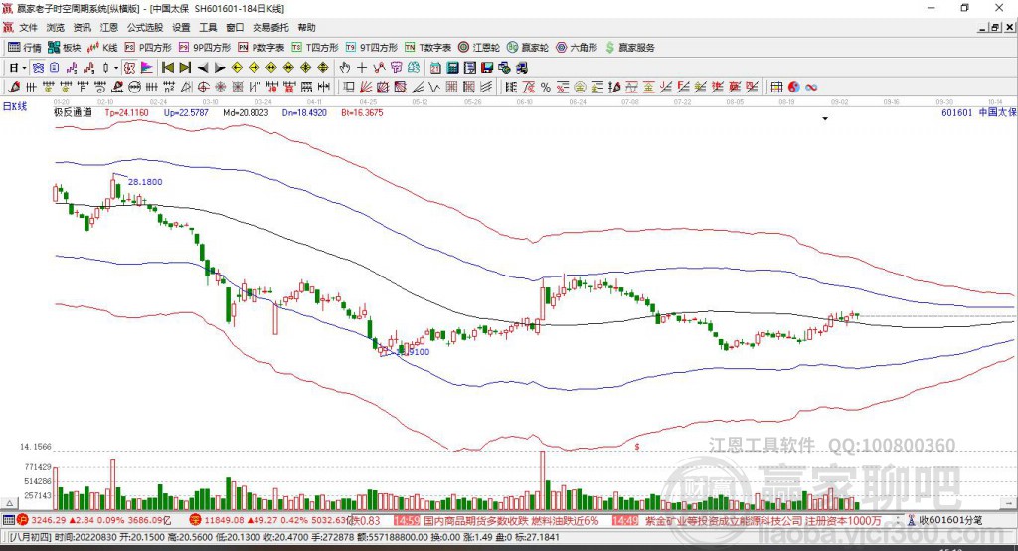
Task: Open the 9P四方形 tool
Action: tap(205, 48)
